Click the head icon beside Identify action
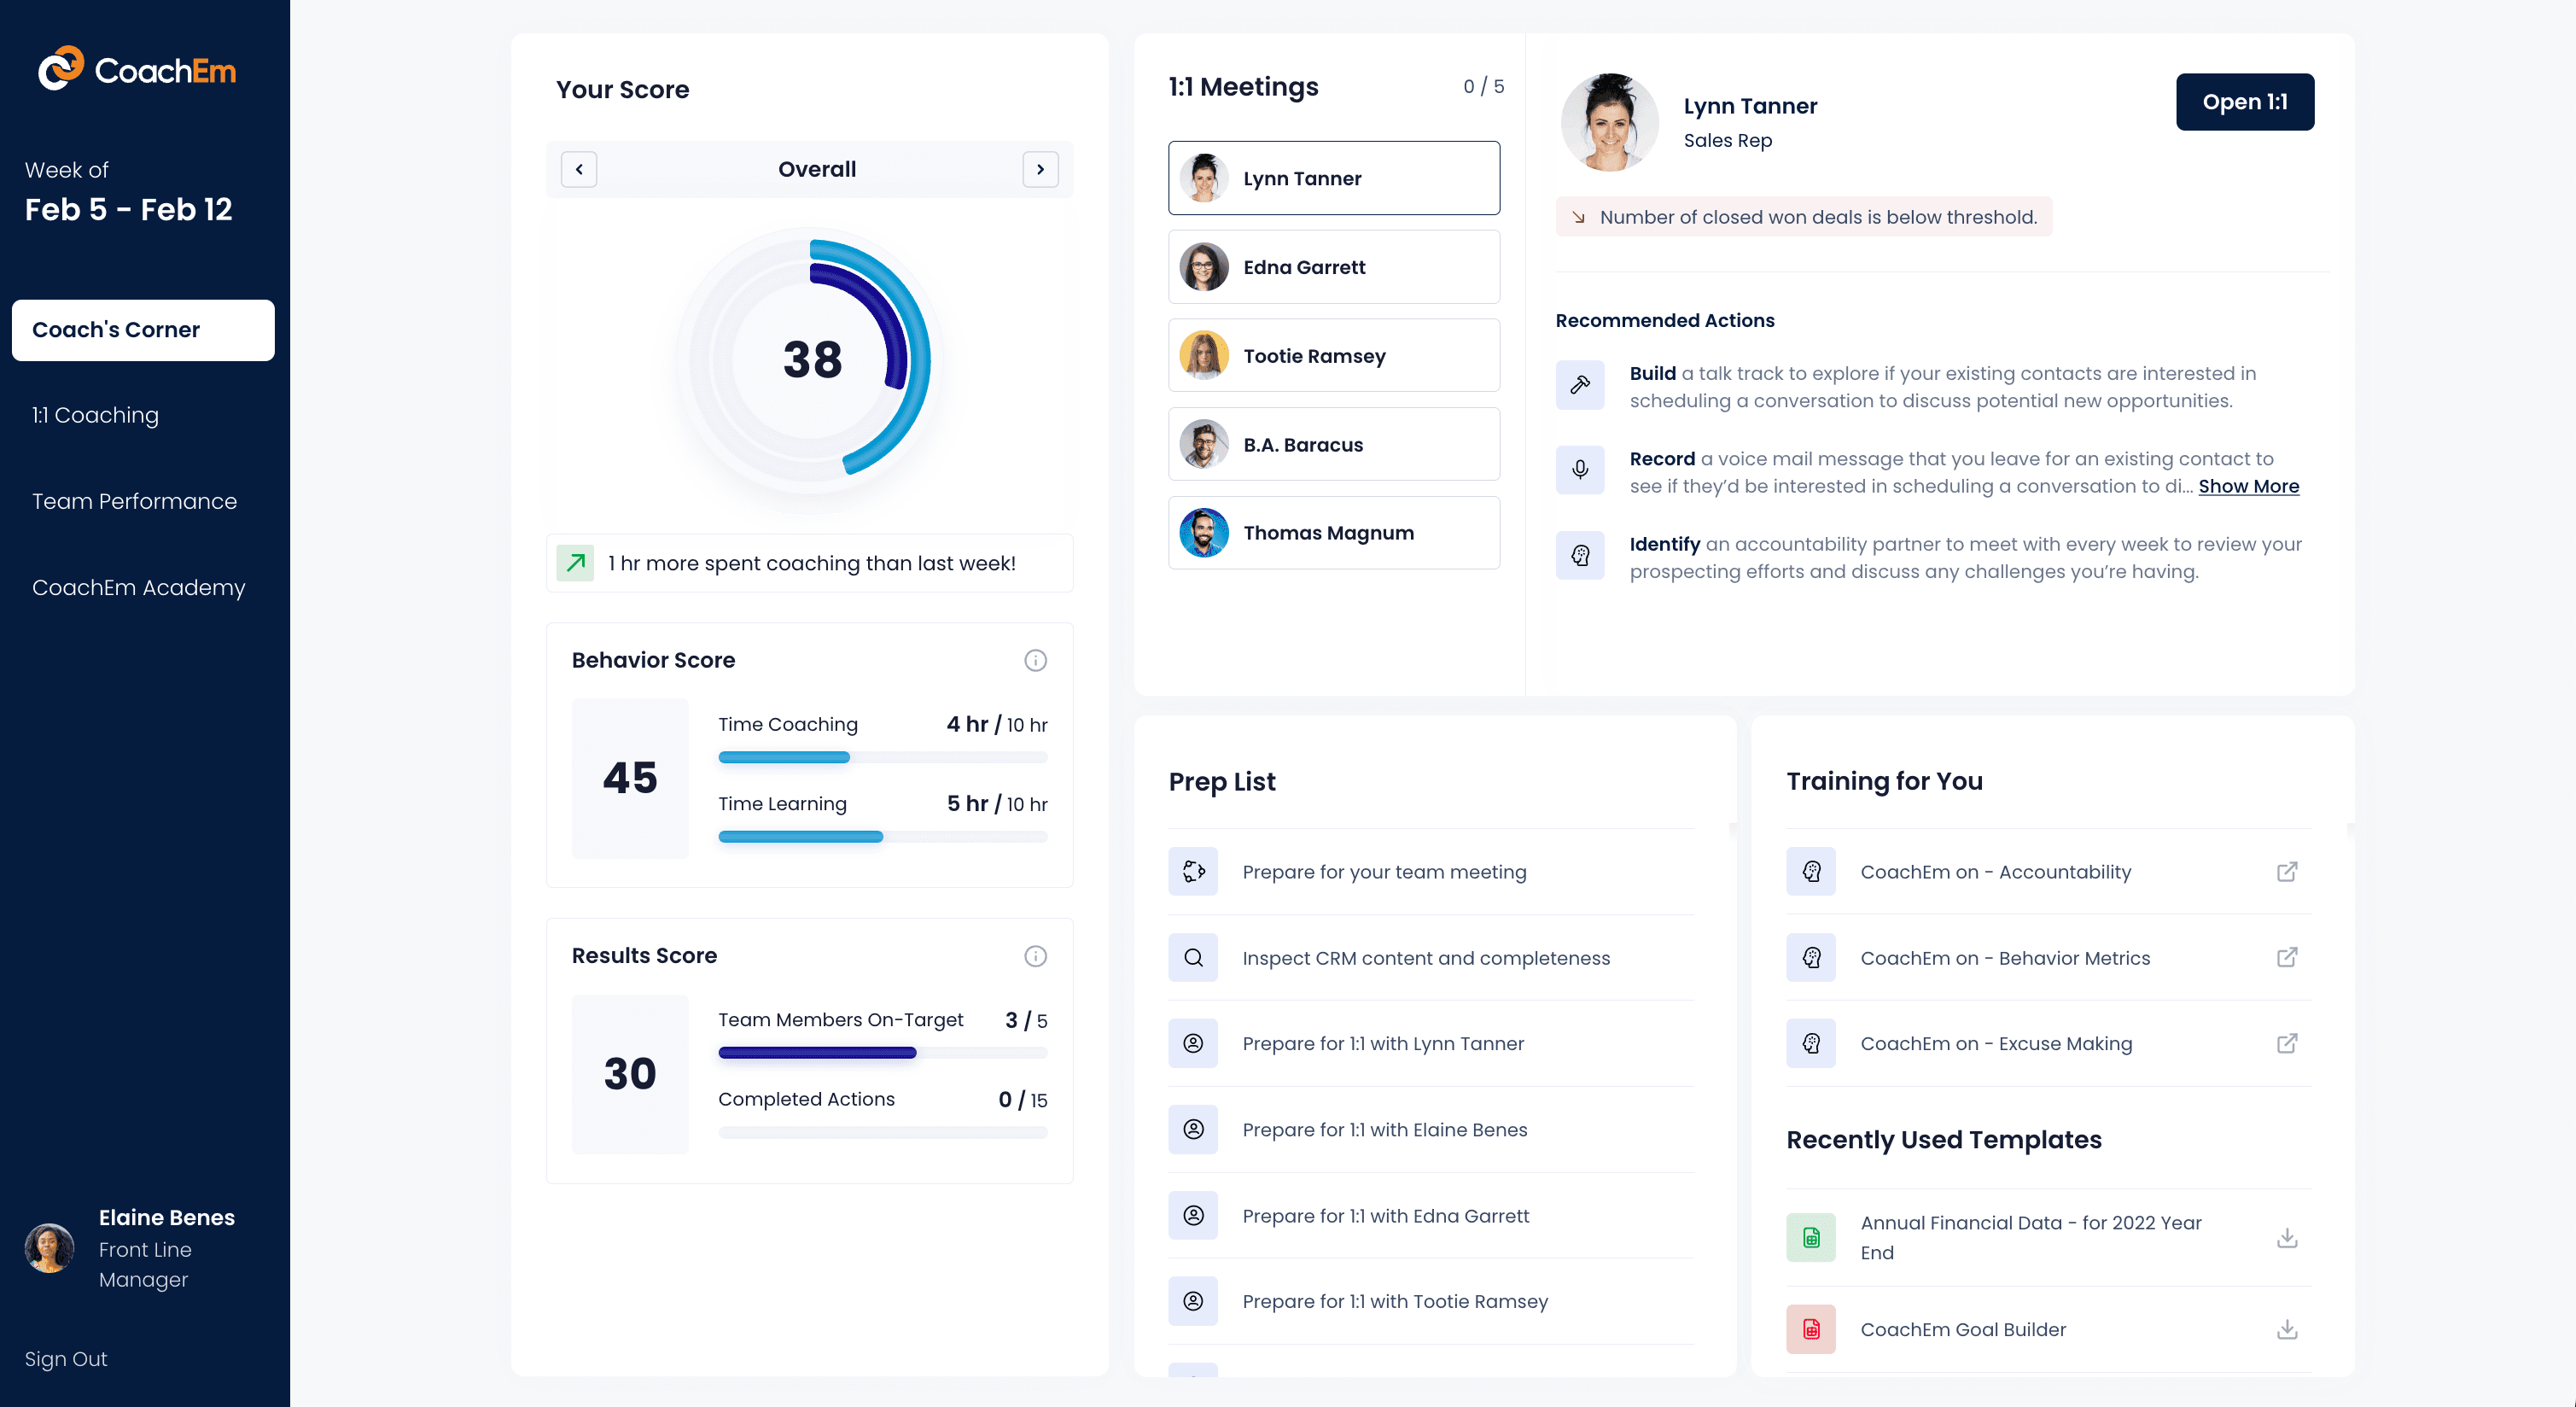The image size is (2576, 1407). [x=1580, y=556]
